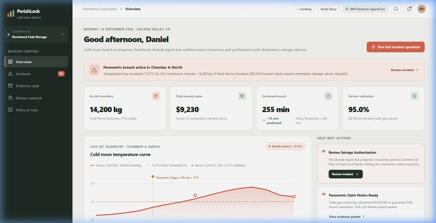This screenshot has width=436, height=223.
Task: Click the Total insured value cube icon
Action: [242, 96]
